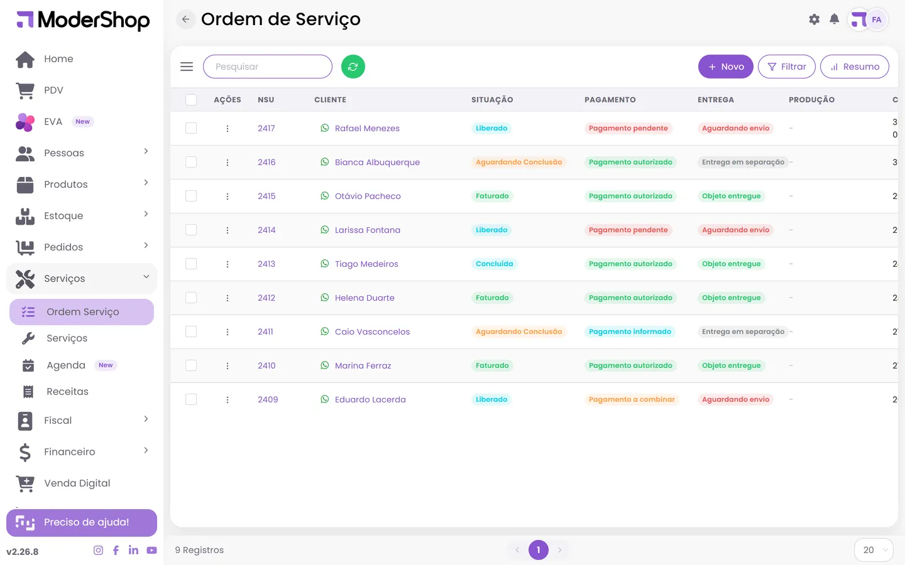Screen dimensions: 905x565
Task: Expand the Produtos menu
Action: 82,184
